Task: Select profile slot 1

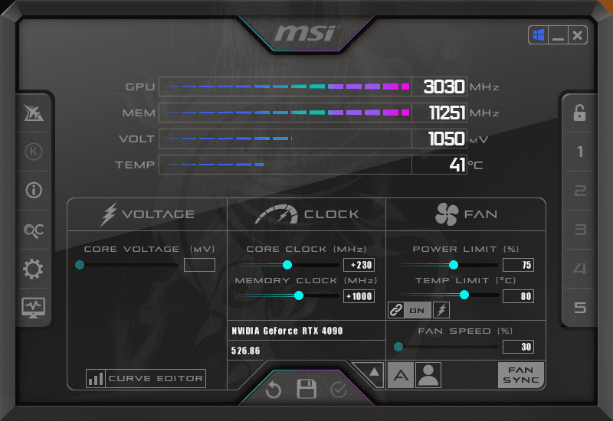Action: tap(580, 152)
